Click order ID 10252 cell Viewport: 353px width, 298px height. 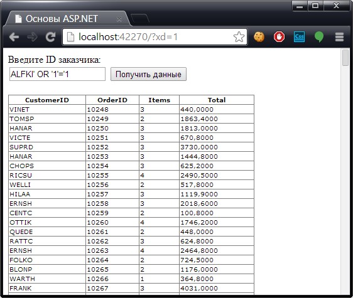[x=112, y=147]
